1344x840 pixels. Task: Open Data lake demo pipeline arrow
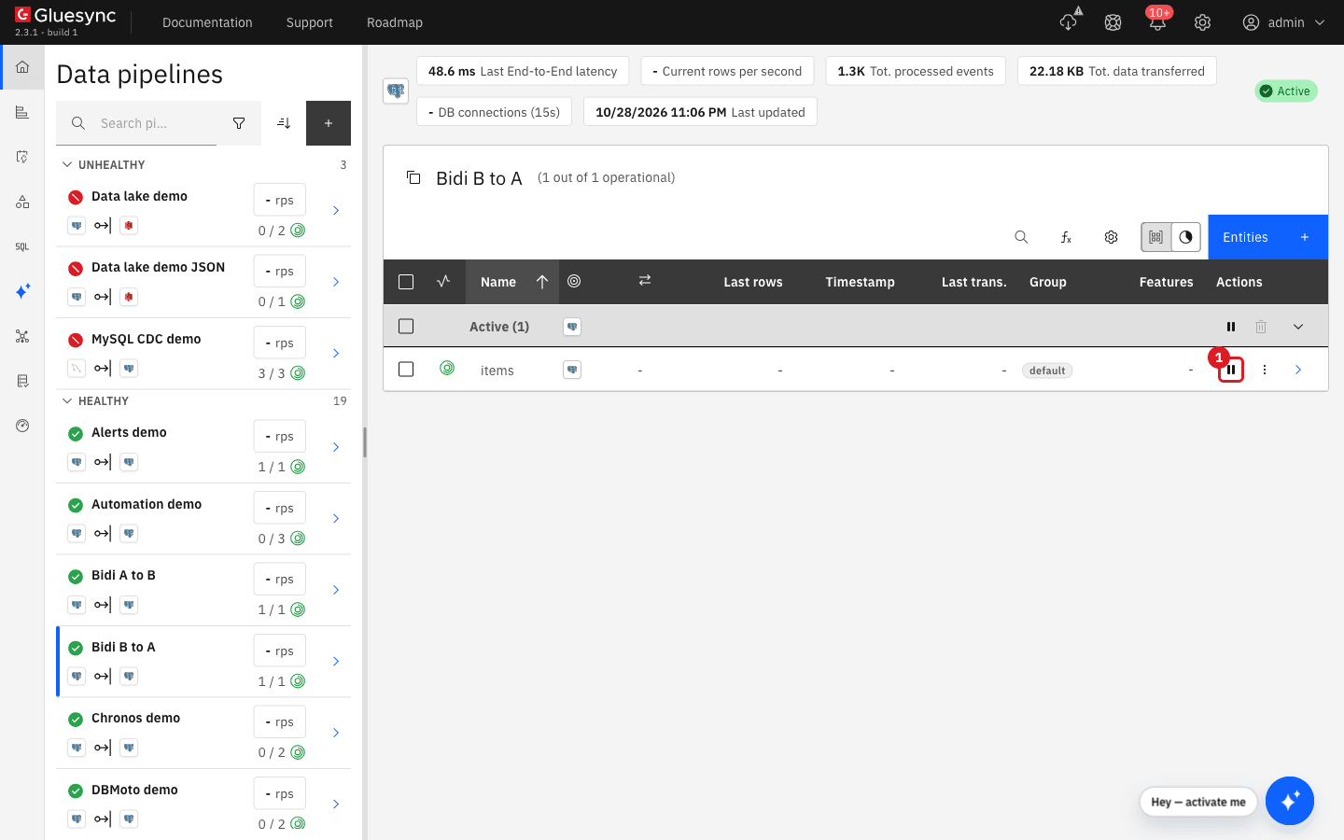click(336, 211)
